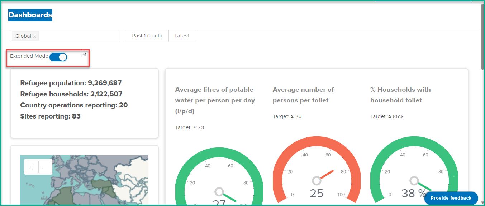The image size is (485, 206).
Task: Select the Latest filter
Action: 182,36
